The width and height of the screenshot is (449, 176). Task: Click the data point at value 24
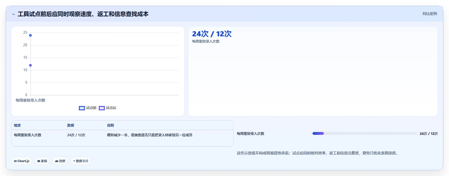[30, 35]
